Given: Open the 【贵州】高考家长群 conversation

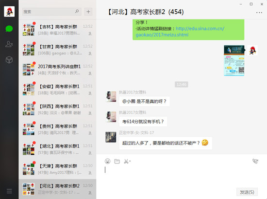Looking at the screenshot, I should (x=58, y=129).
